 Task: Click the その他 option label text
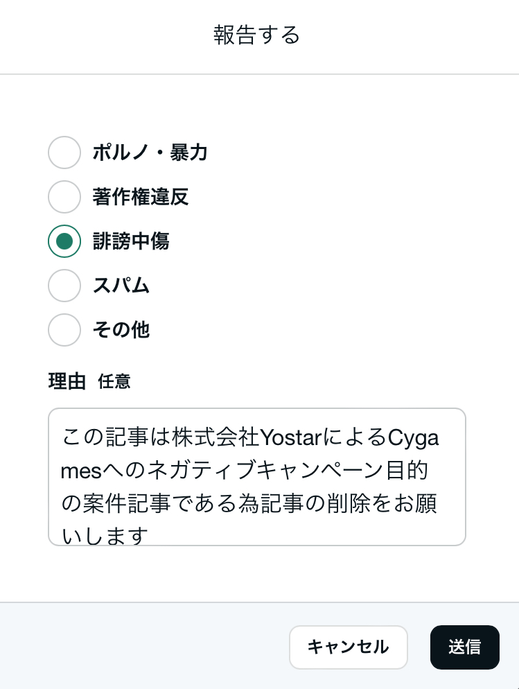121,330
